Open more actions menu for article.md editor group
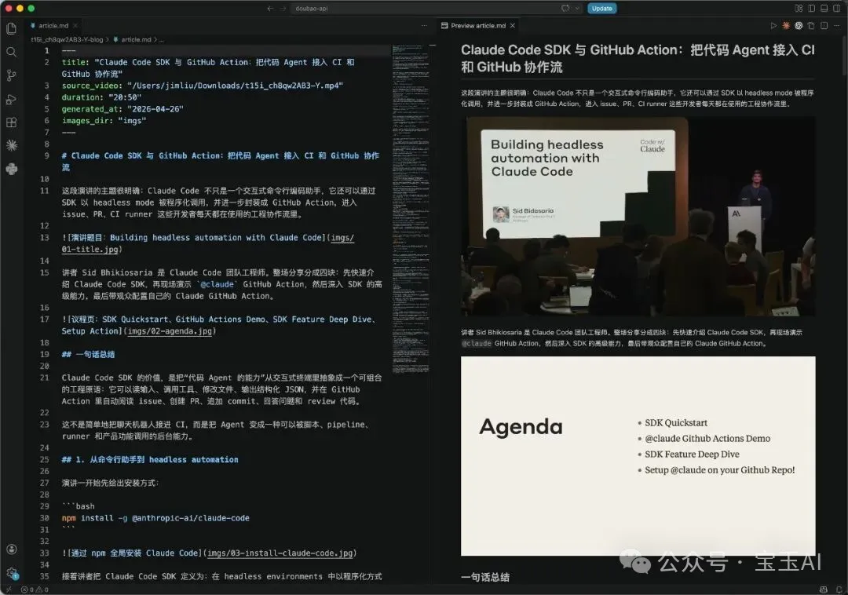 (424, 25)
